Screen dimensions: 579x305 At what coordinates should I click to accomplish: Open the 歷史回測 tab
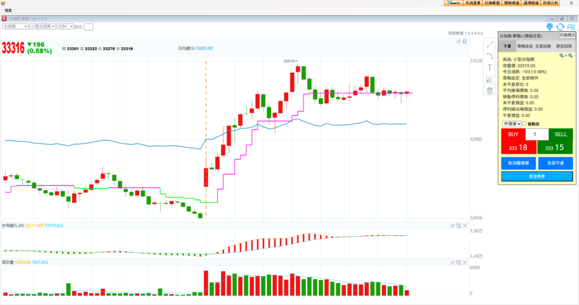(563, 46)
